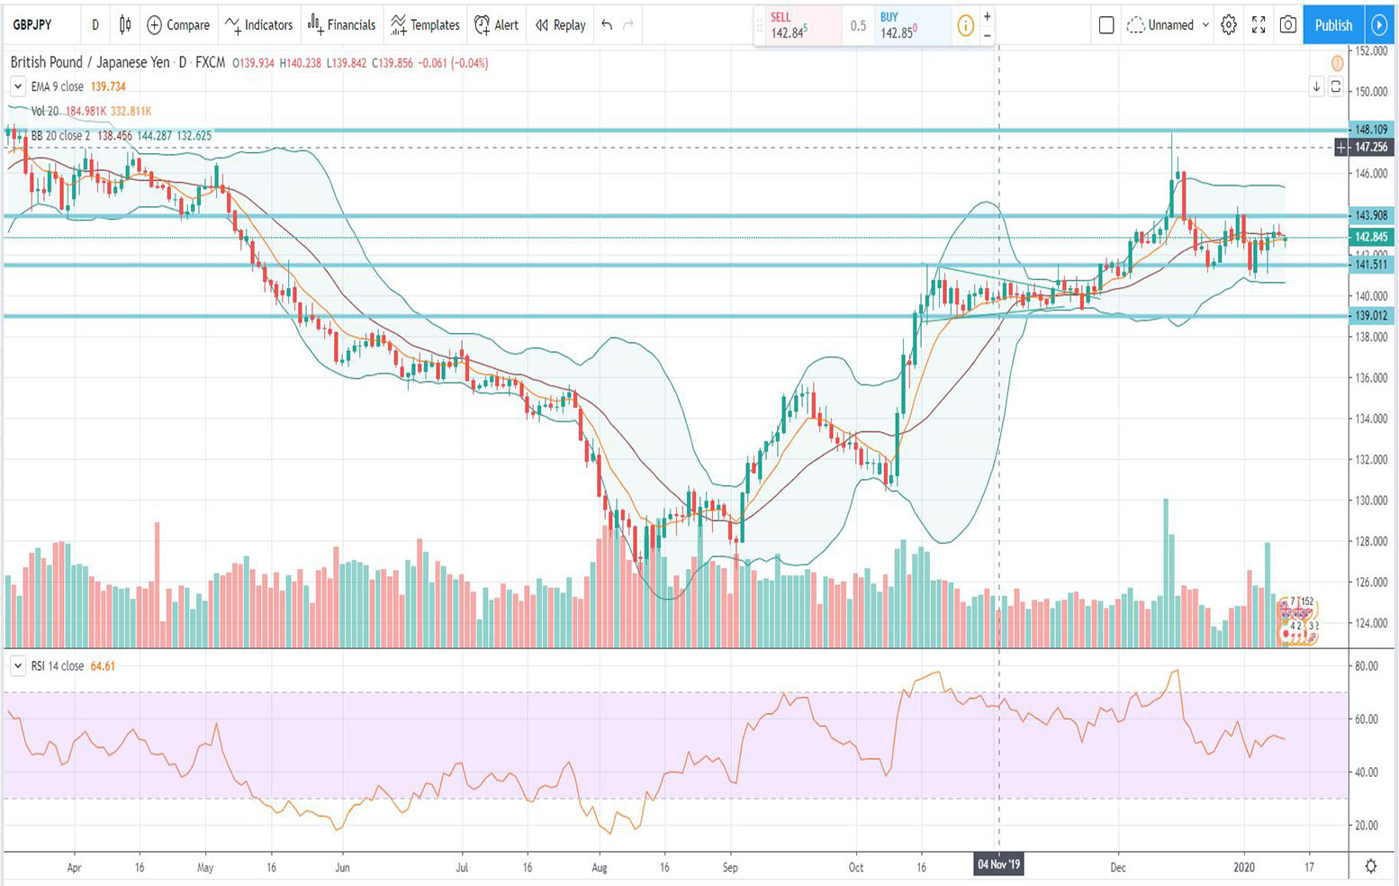This screenshot has width=1399, height=886.
Task: Create a new Alert
Action: click(496, 25)
